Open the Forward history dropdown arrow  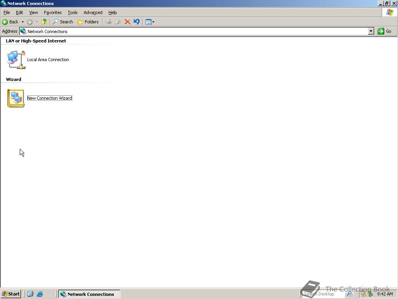coord(37,22)
